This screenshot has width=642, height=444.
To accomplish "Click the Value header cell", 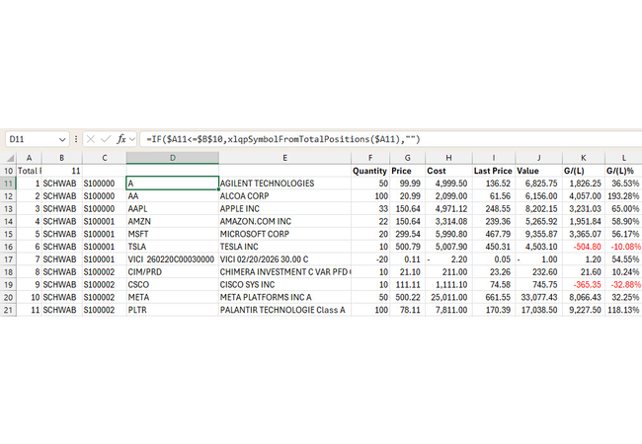I will pos(539,171).
